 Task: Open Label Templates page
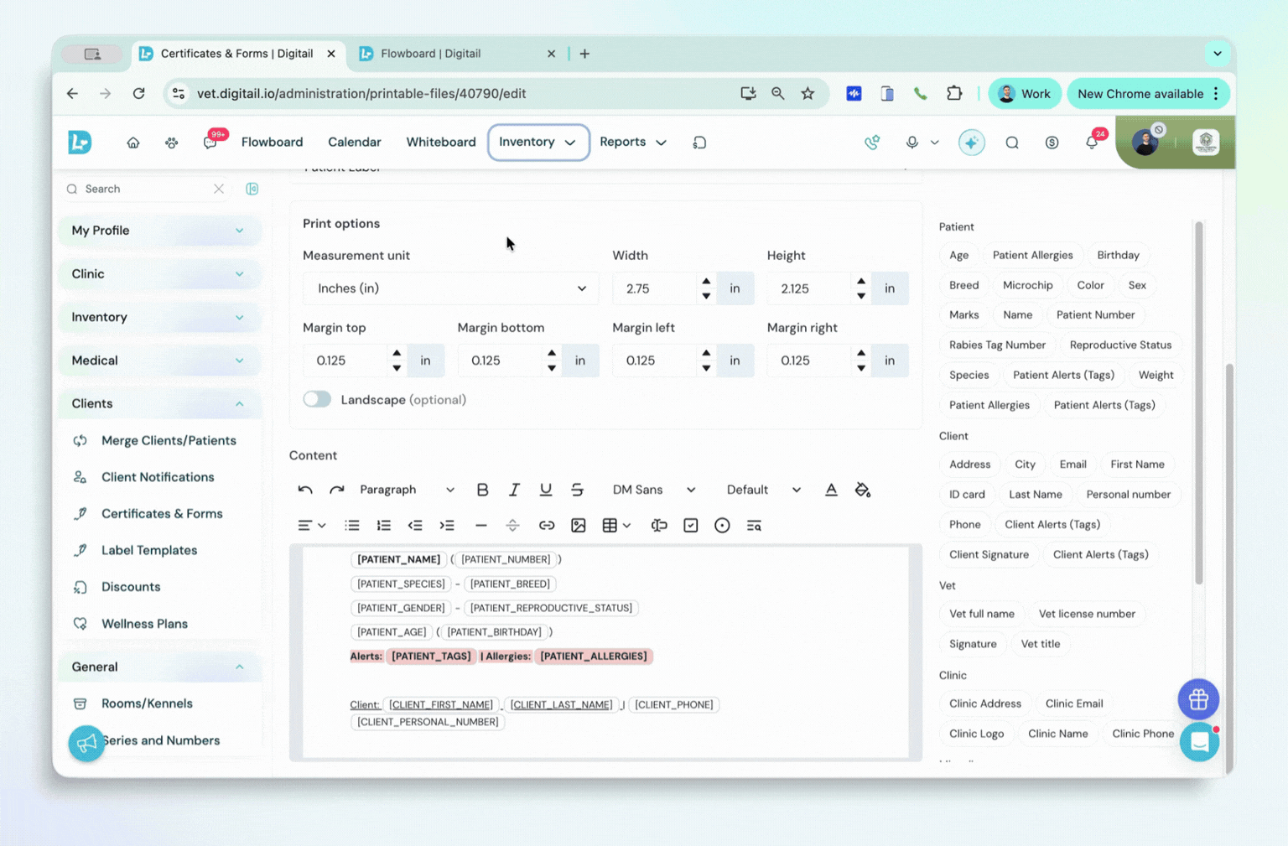149,551
